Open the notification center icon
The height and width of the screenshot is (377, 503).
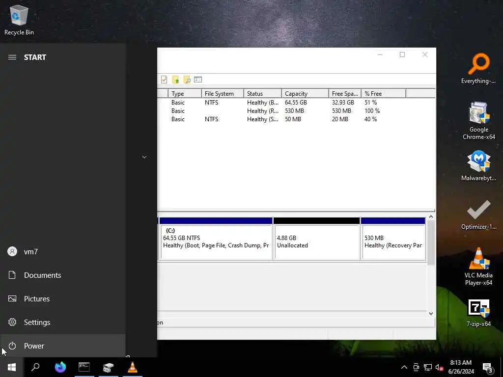point(487,368)
